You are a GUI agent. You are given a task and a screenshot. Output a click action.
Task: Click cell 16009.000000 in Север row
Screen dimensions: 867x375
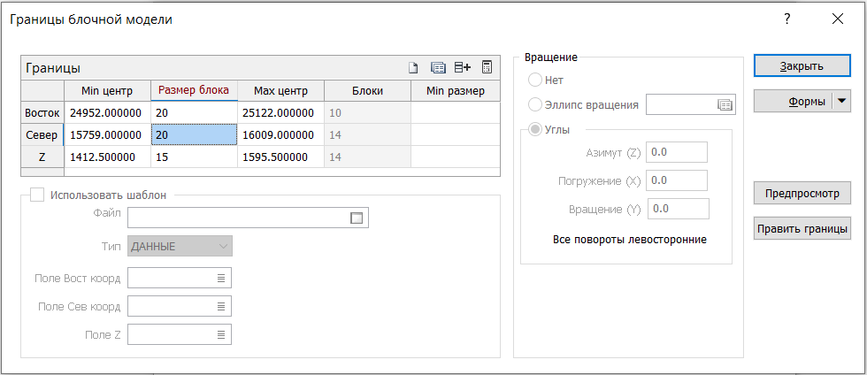click(281, 135)
